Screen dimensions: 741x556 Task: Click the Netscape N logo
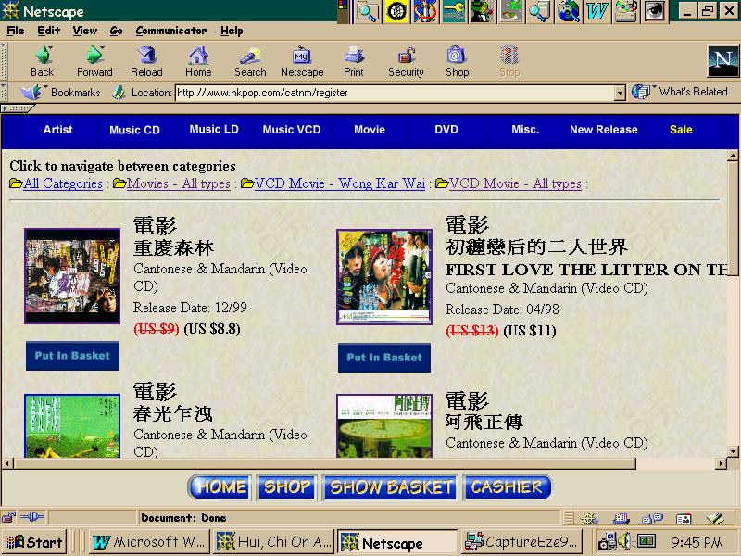pos(722,61)
